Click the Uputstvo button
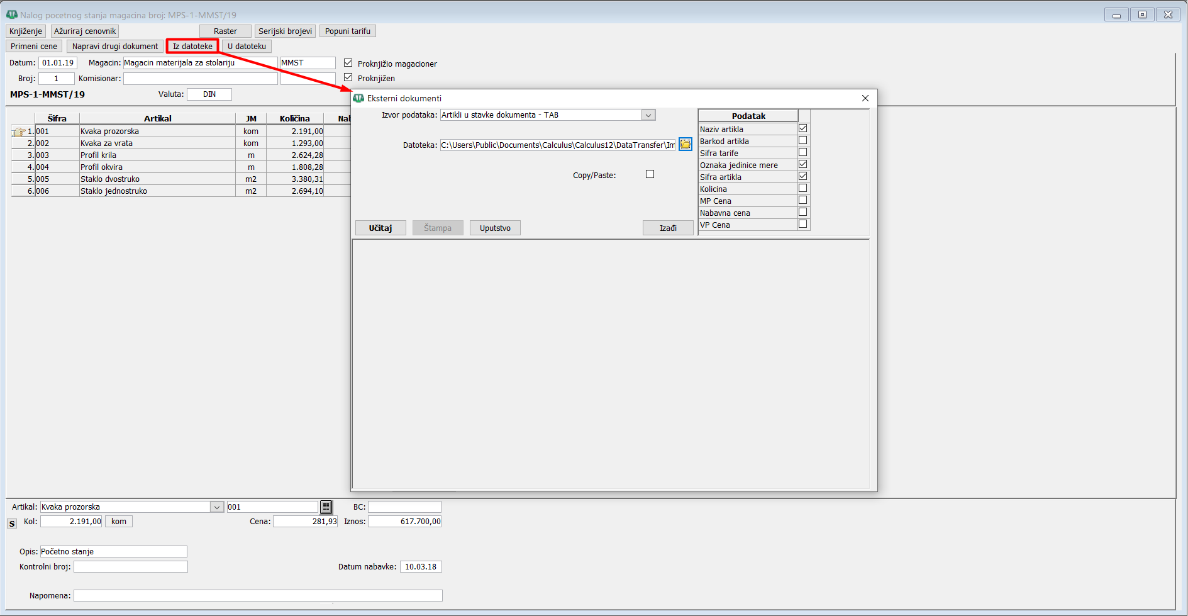 [494, 228]
